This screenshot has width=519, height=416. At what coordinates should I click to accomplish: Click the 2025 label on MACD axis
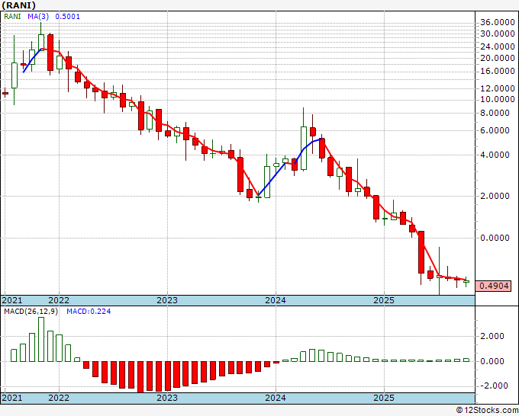coord(384,398)
